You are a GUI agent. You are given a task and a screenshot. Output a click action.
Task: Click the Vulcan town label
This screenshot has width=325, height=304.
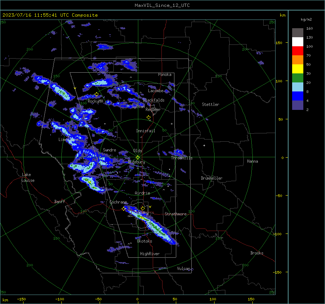pyautogui.click(x=184, y=269)
